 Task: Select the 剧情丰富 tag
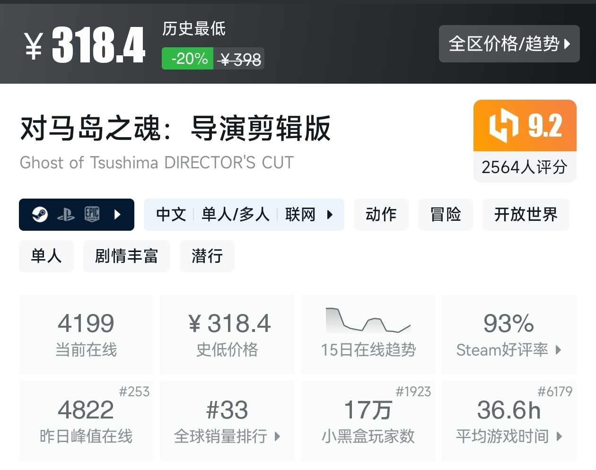(x=127, y=256)
